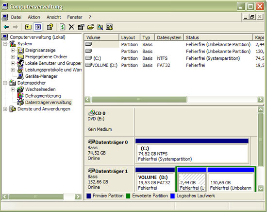Select the VOLUME (D:) list row
This screenshot has width=267, height=212.
coord(174,65)
